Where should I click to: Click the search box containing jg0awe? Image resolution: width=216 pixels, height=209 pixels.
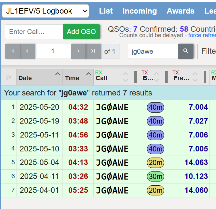[153, 51]
